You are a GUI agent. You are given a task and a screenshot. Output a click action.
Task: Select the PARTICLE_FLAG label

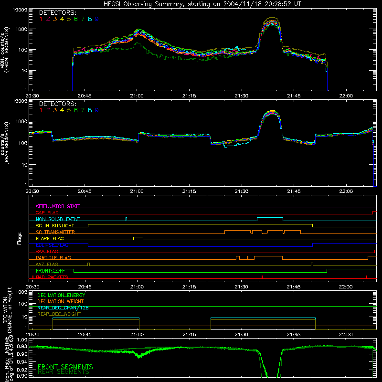[53, 257]
